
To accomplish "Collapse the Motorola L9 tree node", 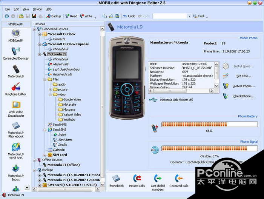I will coord(39,54).
